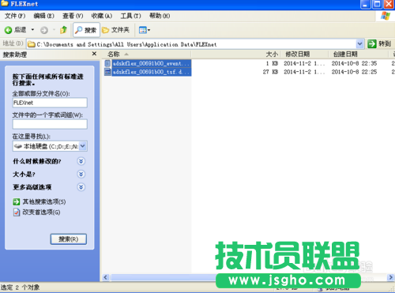
Task: Click the green Go (转到) button
Action: tap(379, 43)
